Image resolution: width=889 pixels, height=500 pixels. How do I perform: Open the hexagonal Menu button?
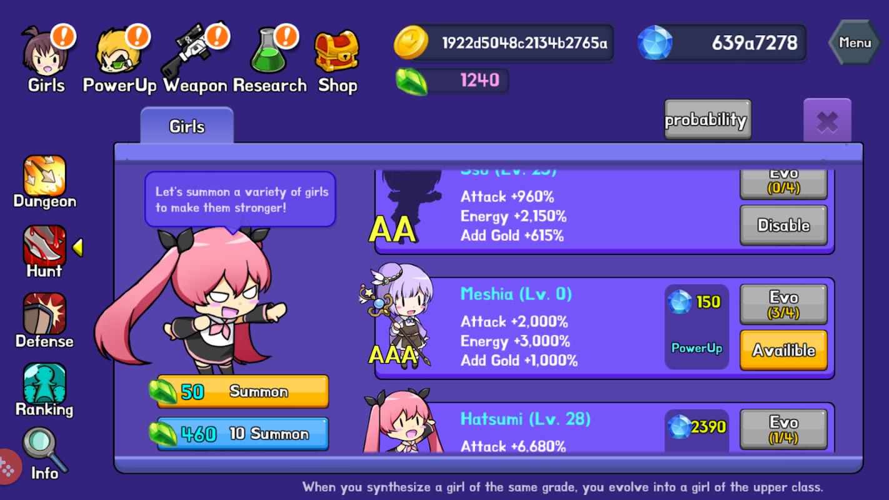855,42
